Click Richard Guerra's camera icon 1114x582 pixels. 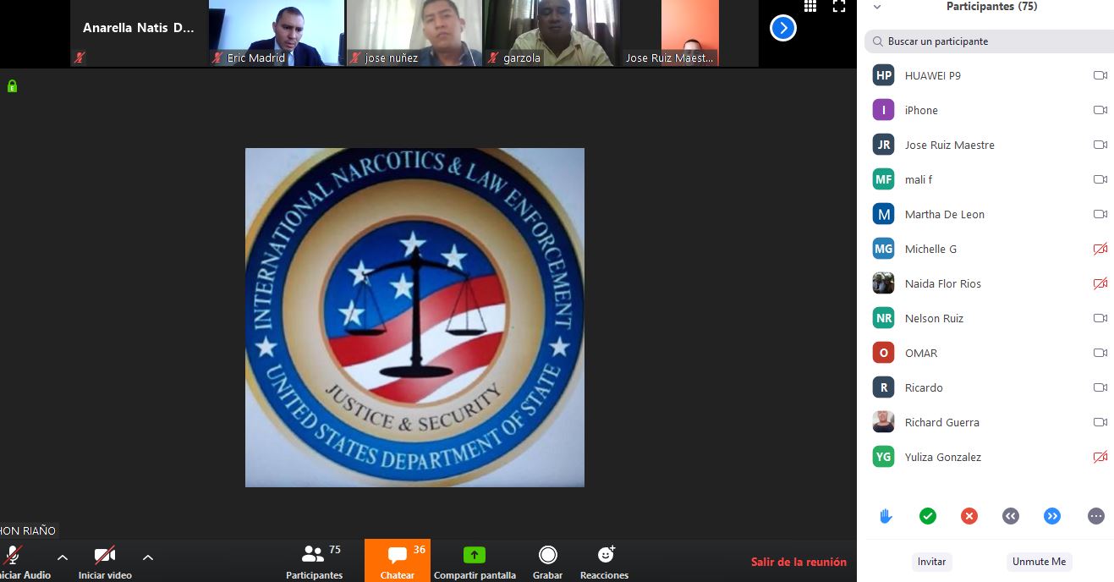click(x=1100, y=422)
